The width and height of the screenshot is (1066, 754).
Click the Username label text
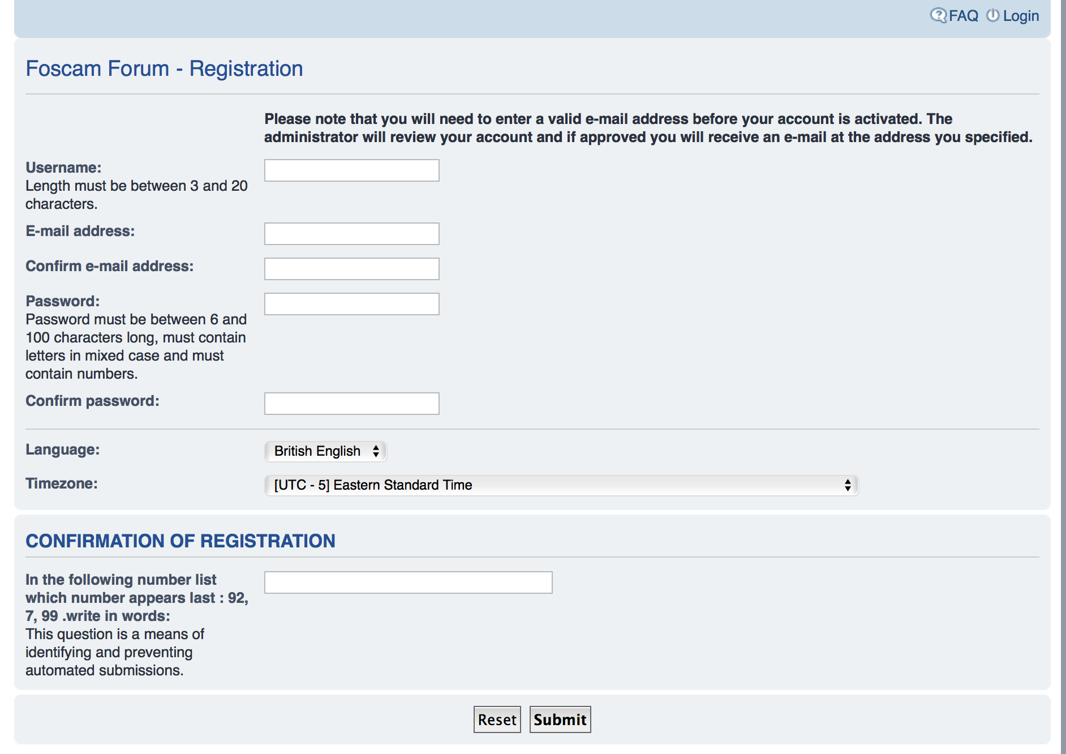63,168
